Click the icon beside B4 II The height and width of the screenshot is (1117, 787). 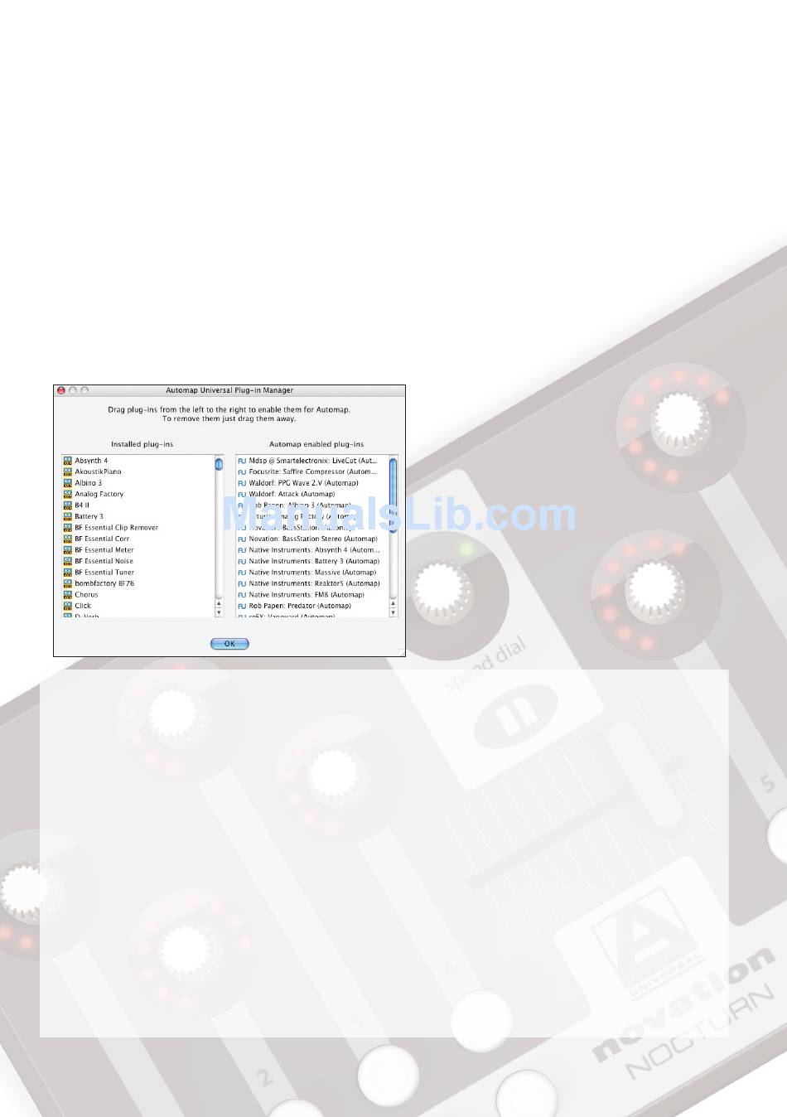coord(68,505)
